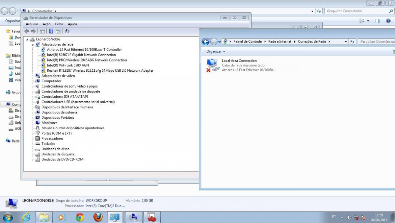Click the PT language indicator in tray
Screen dimensions: 395x223
click(334, 216)
